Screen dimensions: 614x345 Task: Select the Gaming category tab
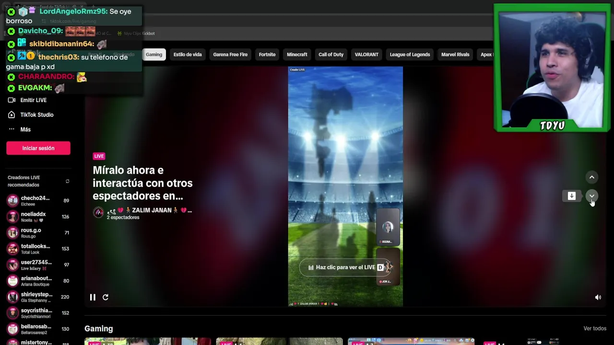pyautogui.click(x=154, y=55)
